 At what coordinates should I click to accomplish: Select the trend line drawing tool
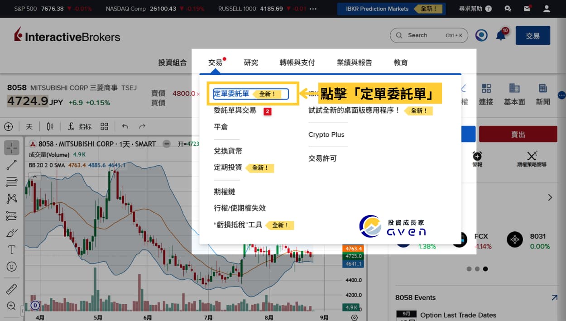tap(12, 165)
